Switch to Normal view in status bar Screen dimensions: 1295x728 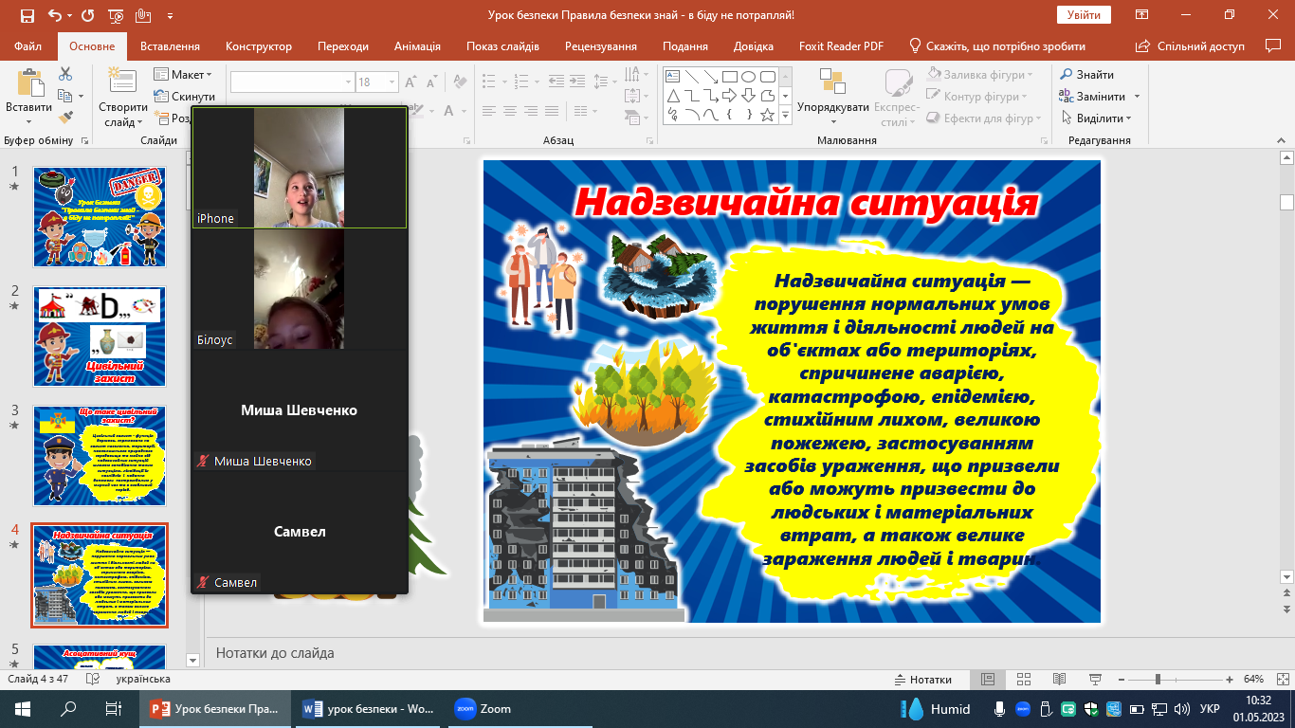tap(988, 680)
